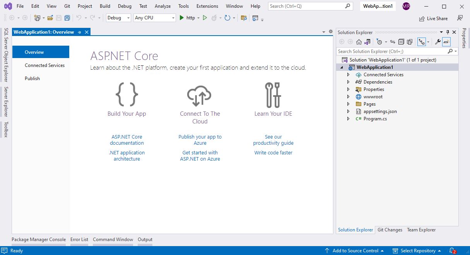This screenshot has width=470, height=255.
Task: Toggle Track Active Item (nested view) button
Action: pos(422,42)
